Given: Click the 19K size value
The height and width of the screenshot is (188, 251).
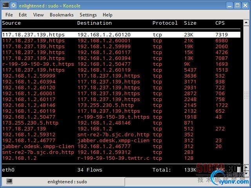Looking at the screenshot, I should pos(188,47).
